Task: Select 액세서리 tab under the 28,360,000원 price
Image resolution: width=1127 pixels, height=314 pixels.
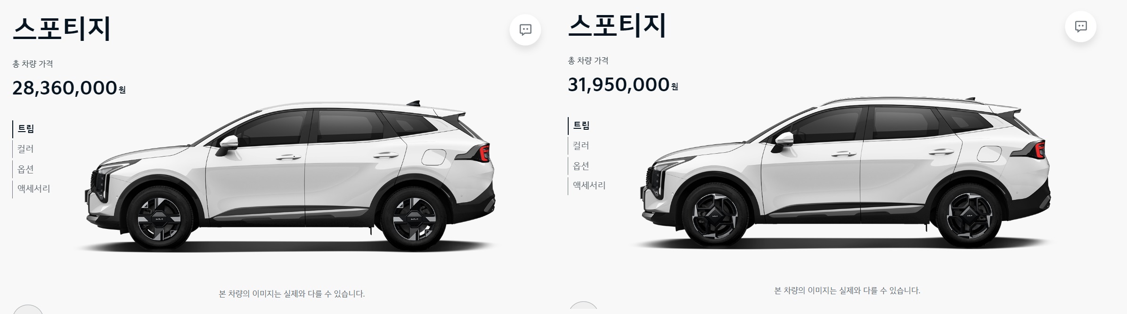Action: click(33, 189)
